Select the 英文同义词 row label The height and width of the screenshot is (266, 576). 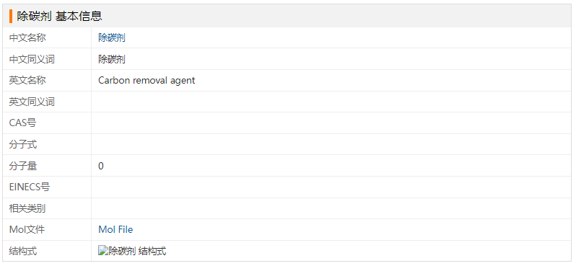(x=32, y=102)
